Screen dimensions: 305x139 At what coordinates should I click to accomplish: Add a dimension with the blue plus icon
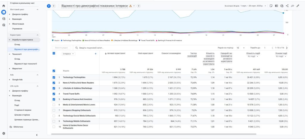tap(96, 54)
